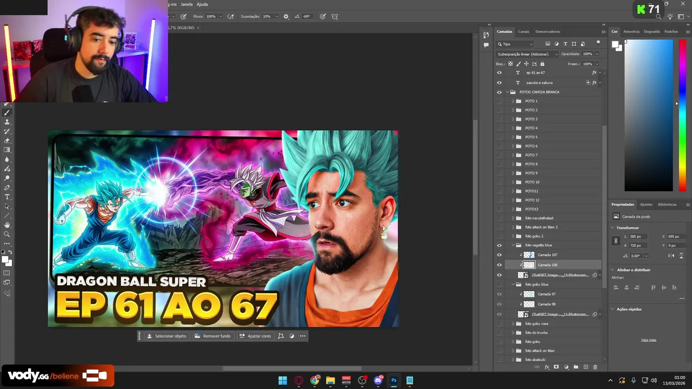This screenshot has height=389, width=692.
Task: Lock image pixels brush icon
Action: (x=518, y=64)
